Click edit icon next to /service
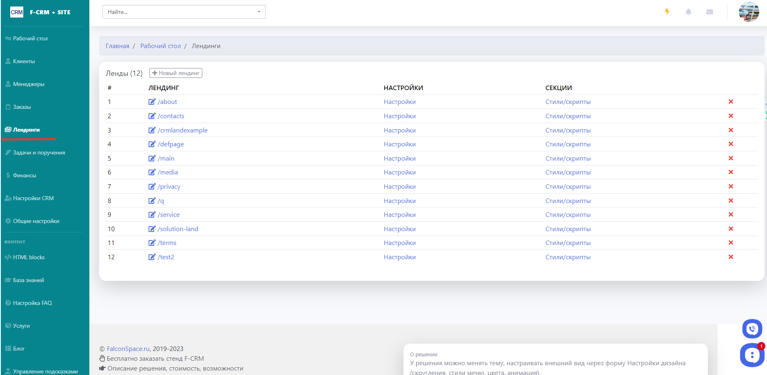The height and width of the screenshot is (375, 767). coord(152,214)
